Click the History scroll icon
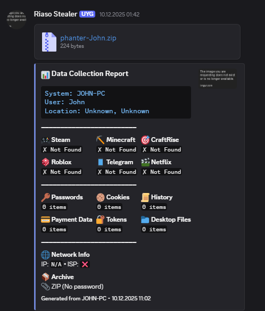265x311 pixels. tap(145, 197)
